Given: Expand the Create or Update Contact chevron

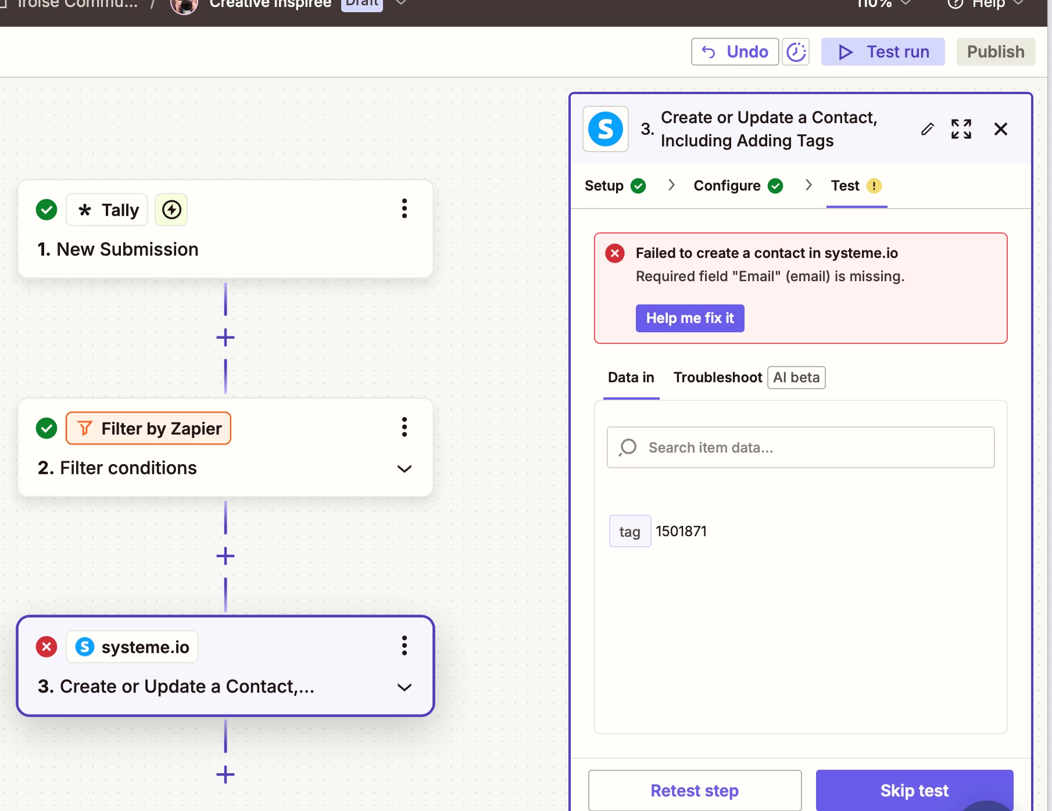Looking at the screenshot, I should pyautogui.click(x=405, y=687).
